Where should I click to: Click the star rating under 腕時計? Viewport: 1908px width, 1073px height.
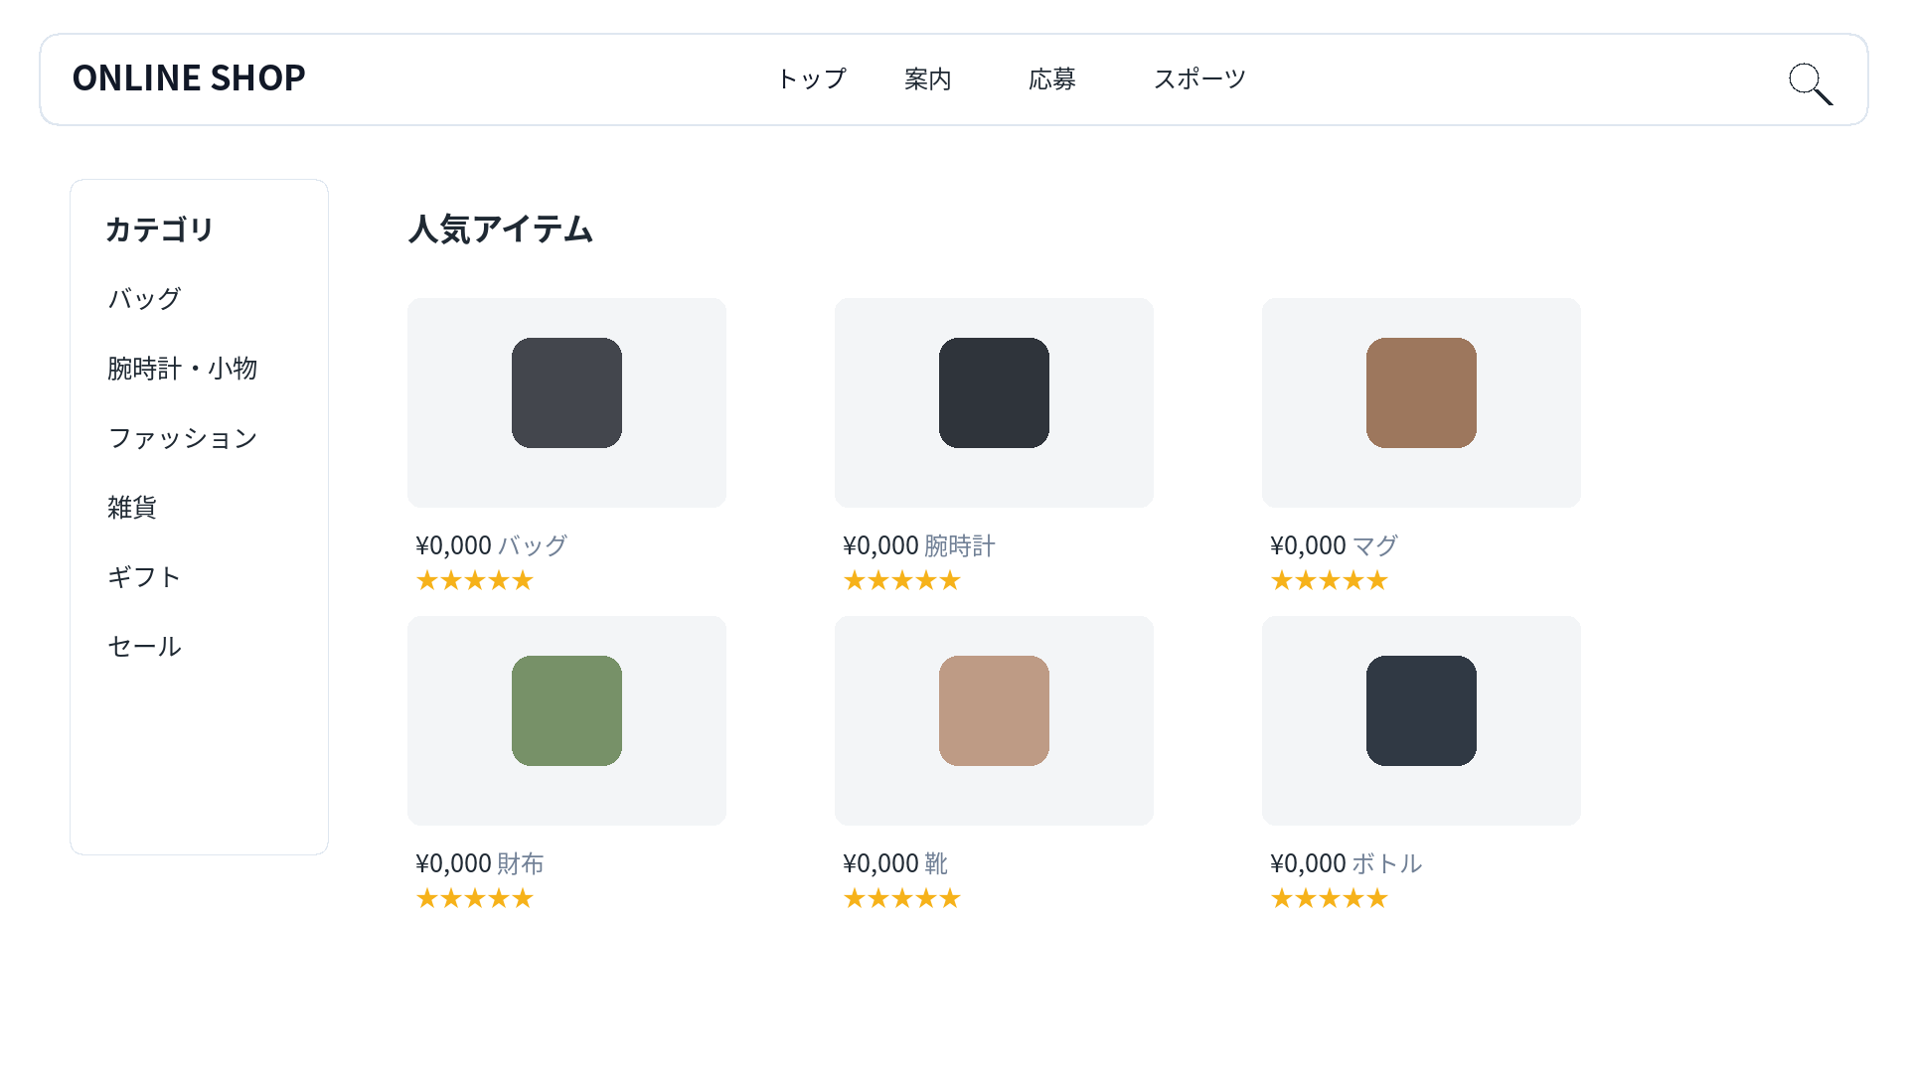(902, 580)
